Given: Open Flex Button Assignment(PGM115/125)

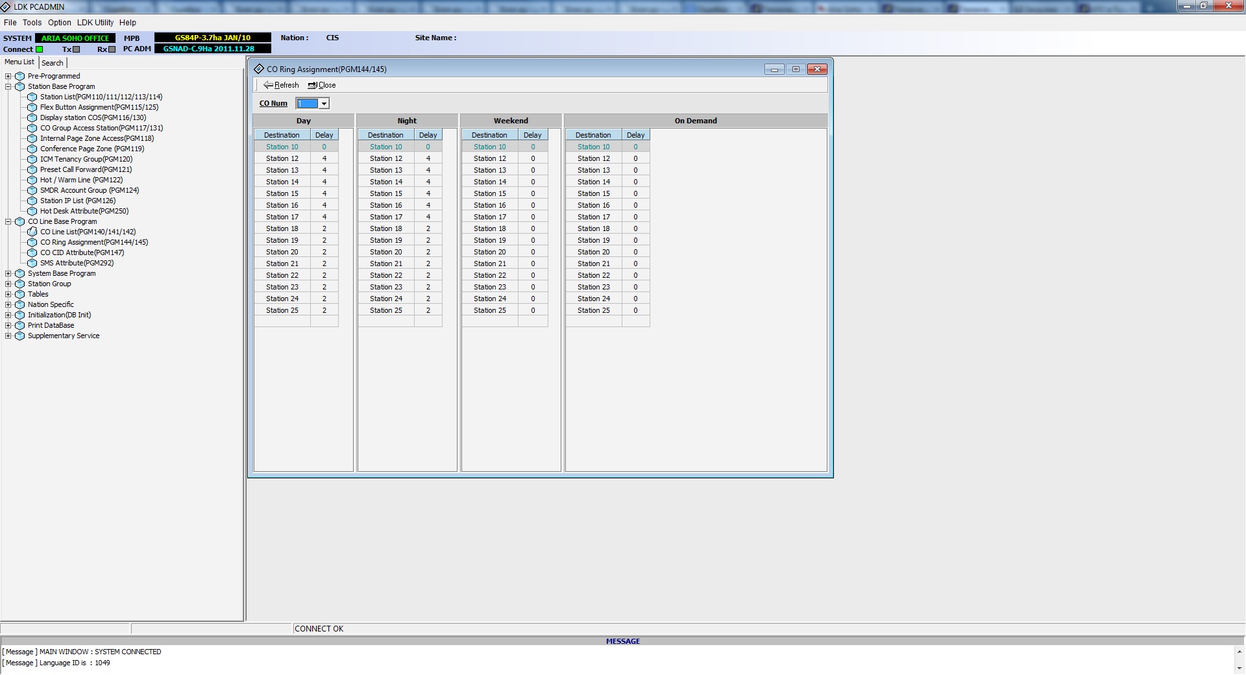Looking at the screenshot, I should 99,107.
